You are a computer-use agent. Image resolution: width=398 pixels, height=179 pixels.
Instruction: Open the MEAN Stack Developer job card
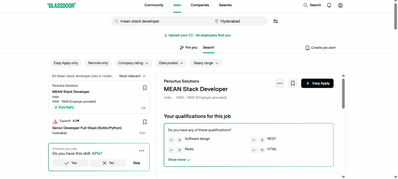[x=99, y=97]
